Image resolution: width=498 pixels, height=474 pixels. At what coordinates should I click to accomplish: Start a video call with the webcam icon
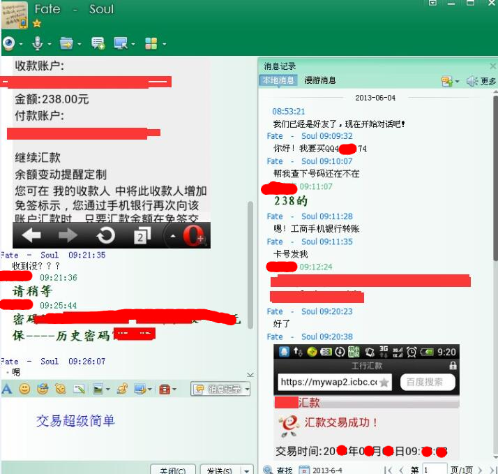point(8,44)
